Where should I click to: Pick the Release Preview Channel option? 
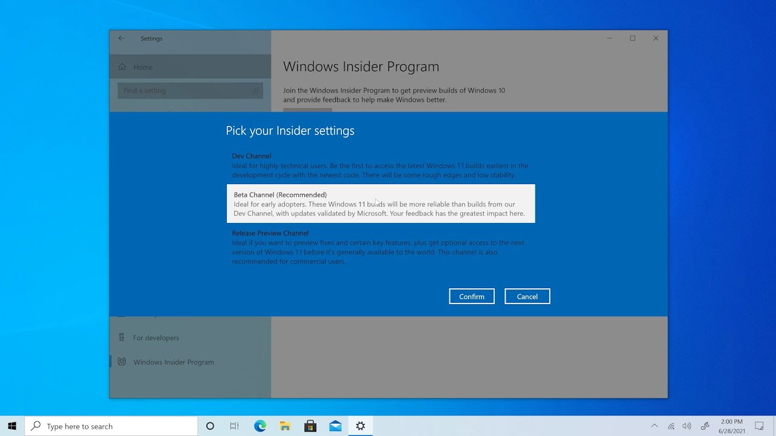click(381, 247)
